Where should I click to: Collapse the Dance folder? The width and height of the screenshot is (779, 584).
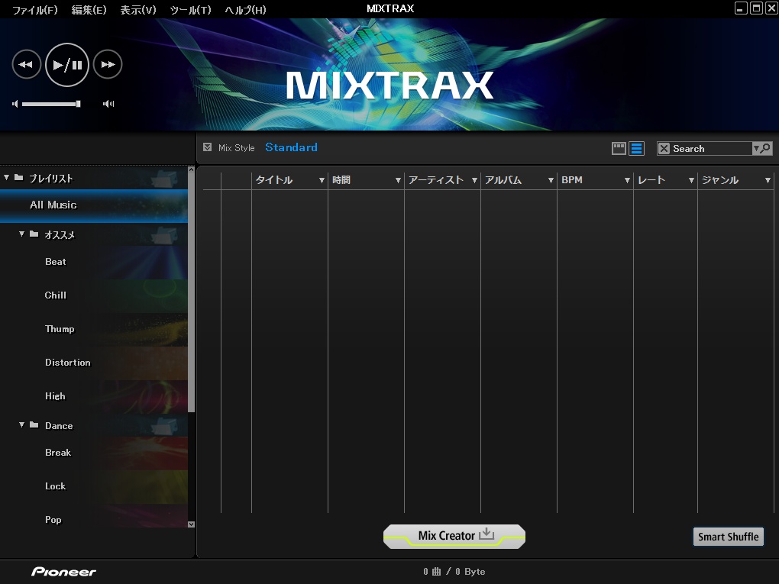21,424
